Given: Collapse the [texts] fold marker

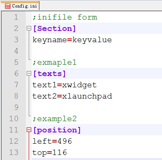Looking at the screenshot, I should [29, 74].
